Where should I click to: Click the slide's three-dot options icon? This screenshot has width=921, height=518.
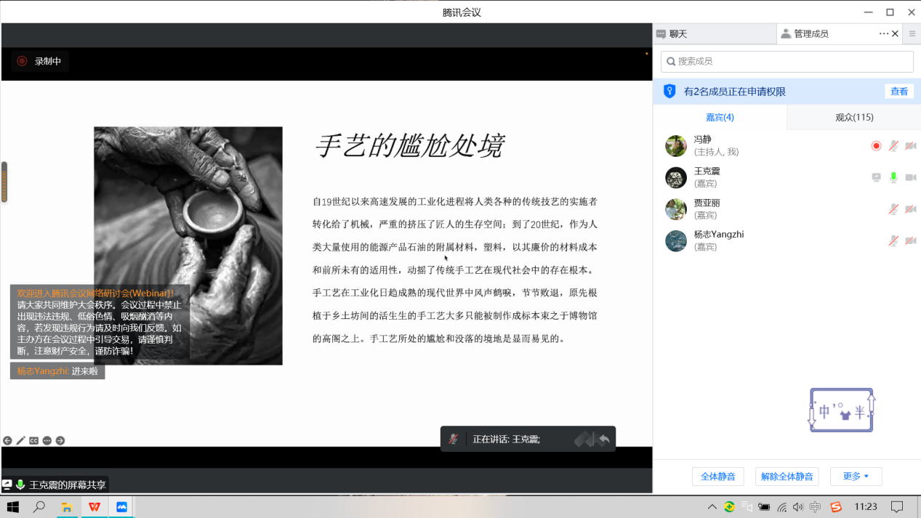coord(47,440)
